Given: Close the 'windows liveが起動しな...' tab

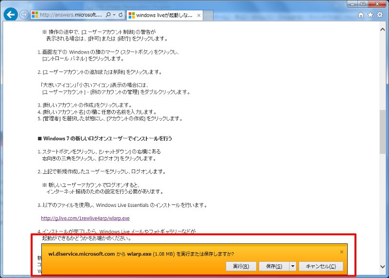Looking at the screenshot, I should (x=199, y=16).
